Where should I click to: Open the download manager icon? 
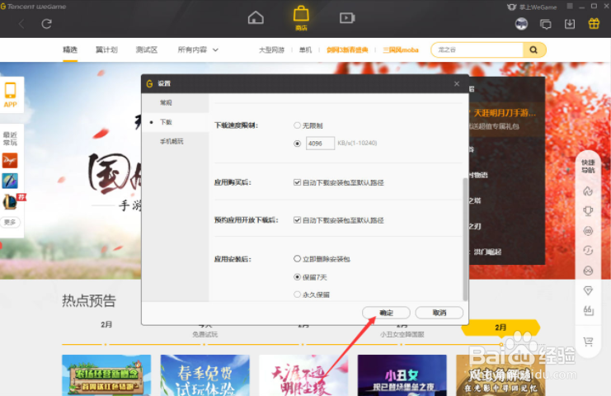pos(570,24)
